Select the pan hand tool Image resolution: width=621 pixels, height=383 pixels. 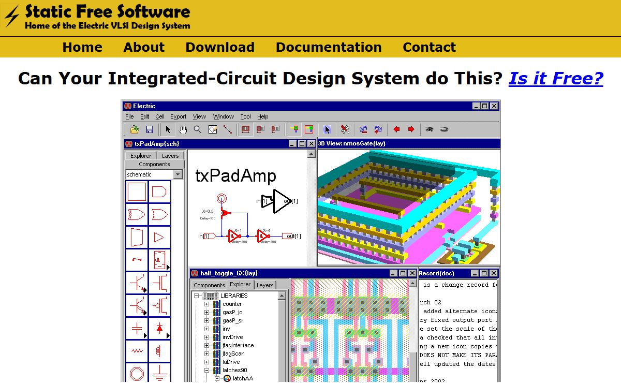(183, 129)
